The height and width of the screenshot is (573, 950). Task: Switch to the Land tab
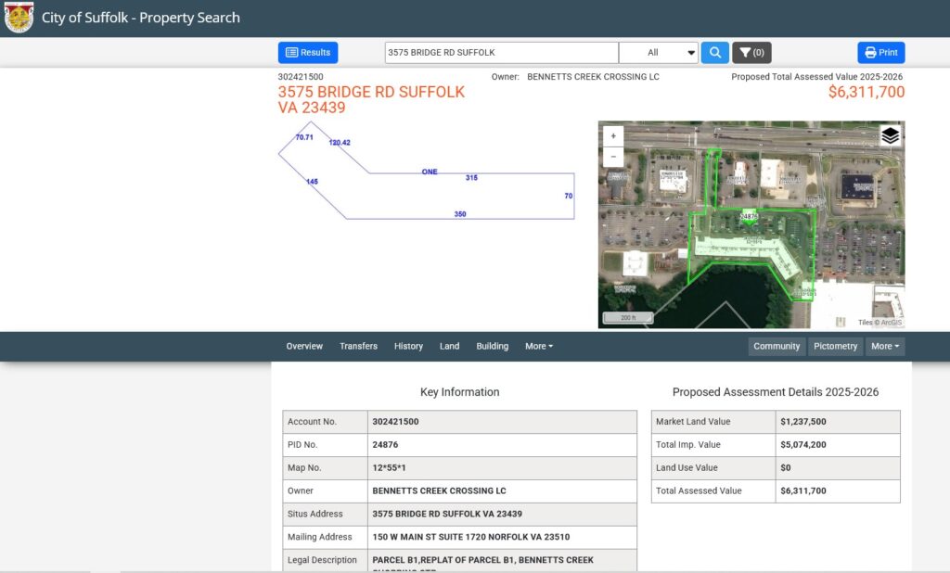tap(449, 347)
